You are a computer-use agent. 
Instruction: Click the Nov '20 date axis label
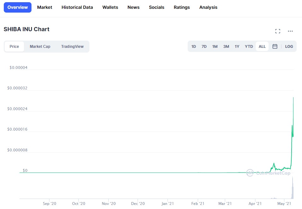(109, 204)
